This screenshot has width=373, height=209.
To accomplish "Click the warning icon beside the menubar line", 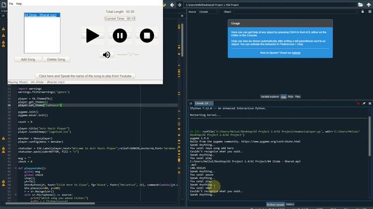I will 3,138.
